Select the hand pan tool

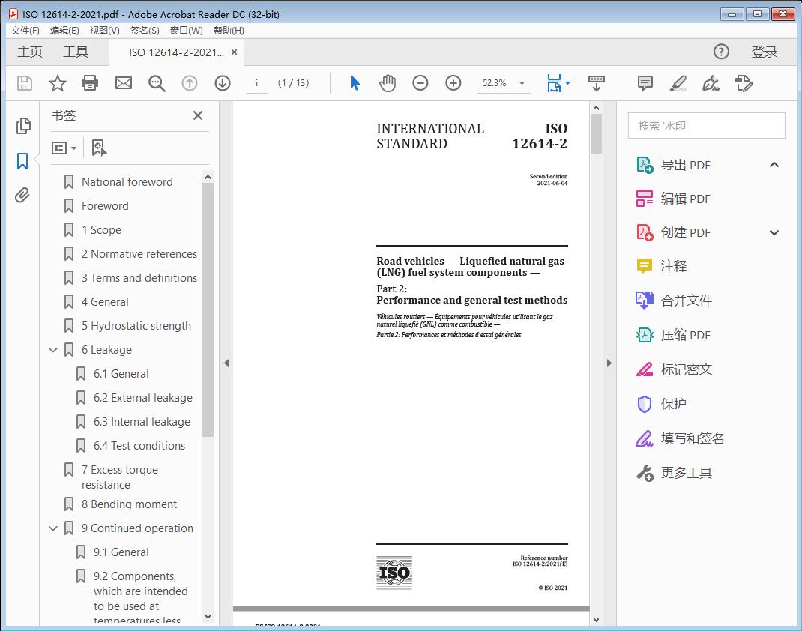click(x=387, y=83)
